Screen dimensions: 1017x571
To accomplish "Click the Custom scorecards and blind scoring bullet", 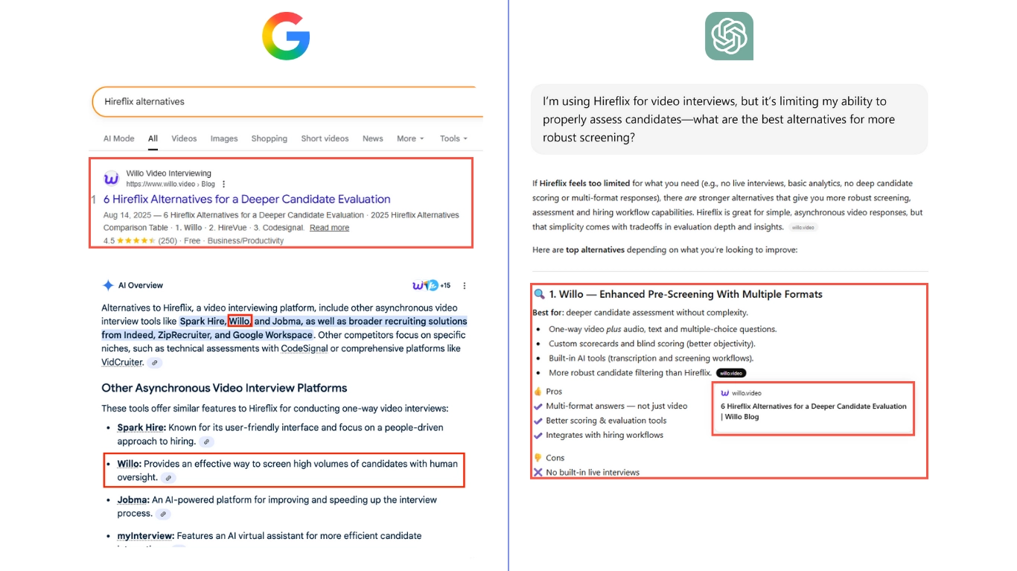I will [x=651, y=344].
